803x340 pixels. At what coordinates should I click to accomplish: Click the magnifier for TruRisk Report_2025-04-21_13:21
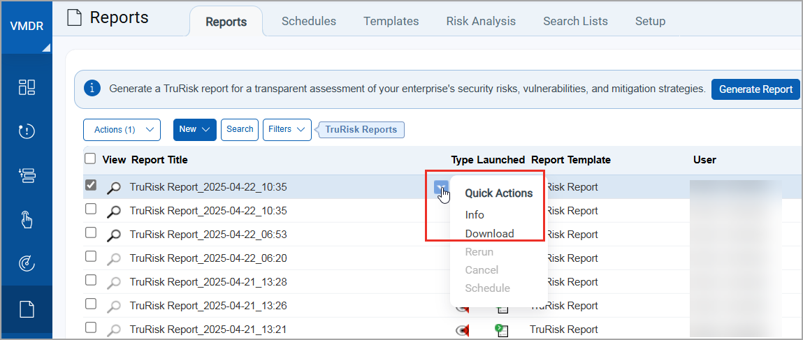coord(114,330)
